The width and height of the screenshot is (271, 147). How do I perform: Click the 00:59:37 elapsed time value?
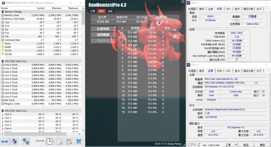pyautogui.click(x=141, y=22)
